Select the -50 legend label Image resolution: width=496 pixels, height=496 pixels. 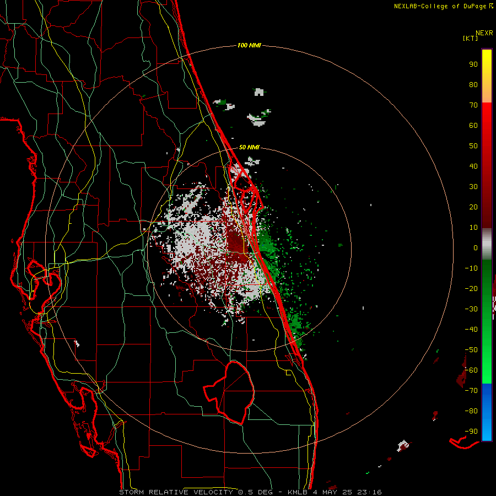(471, 350)
